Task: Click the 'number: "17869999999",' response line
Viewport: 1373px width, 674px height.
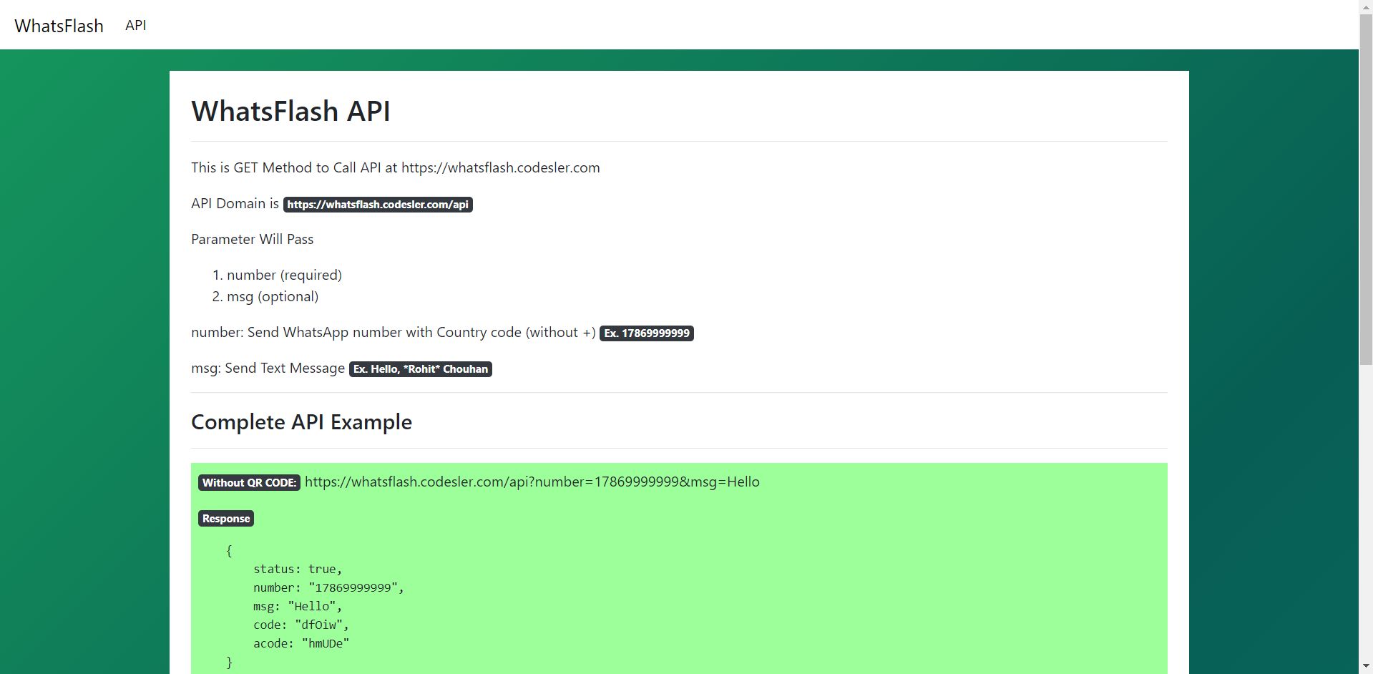Action: click(x=328, y=587)
